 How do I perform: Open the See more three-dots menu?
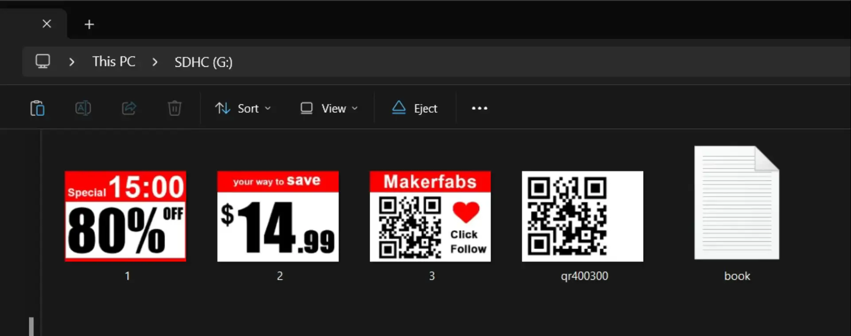[x=479, y=108]
